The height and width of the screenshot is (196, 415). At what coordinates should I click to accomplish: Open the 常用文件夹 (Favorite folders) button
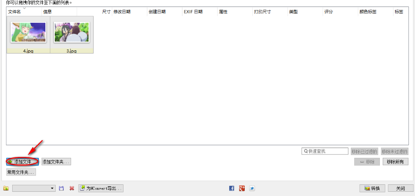[21, 172]
